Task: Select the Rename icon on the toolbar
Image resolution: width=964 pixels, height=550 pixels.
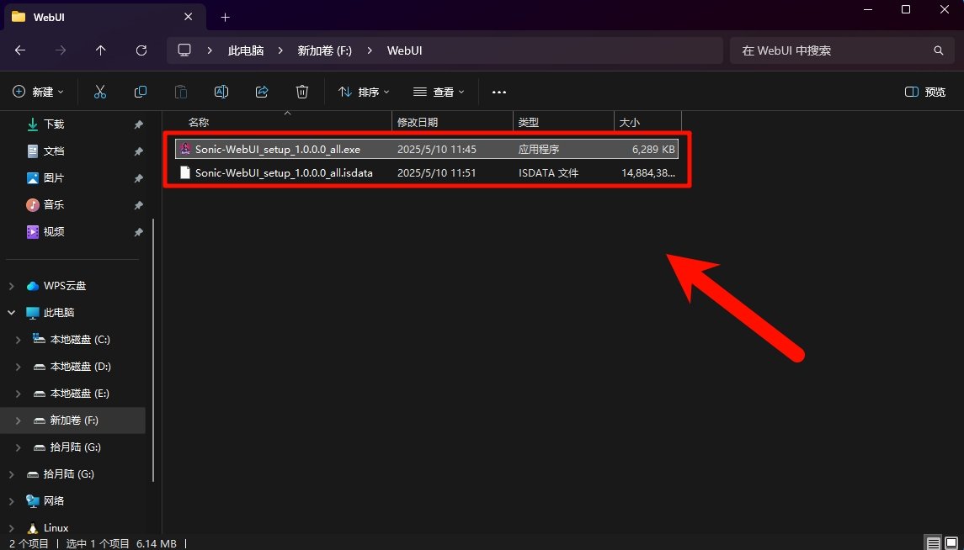Action: (221, 92)
